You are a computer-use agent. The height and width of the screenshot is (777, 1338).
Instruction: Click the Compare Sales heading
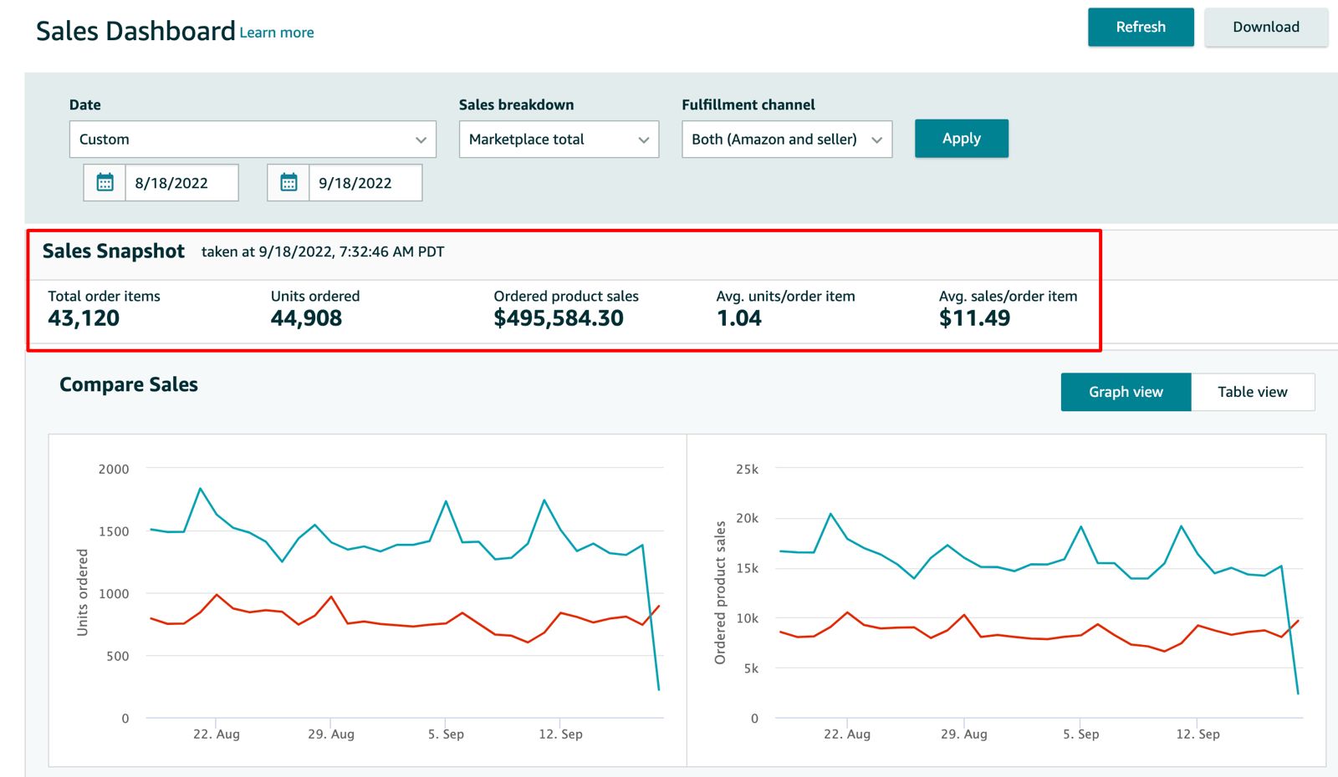pyautogui.click(x=129, y=384)
